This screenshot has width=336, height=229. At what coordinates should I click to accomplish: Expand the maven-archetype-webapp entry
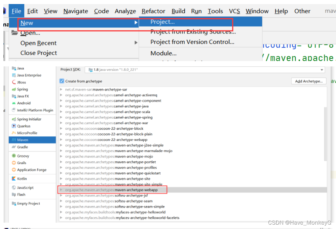[61, 190]
